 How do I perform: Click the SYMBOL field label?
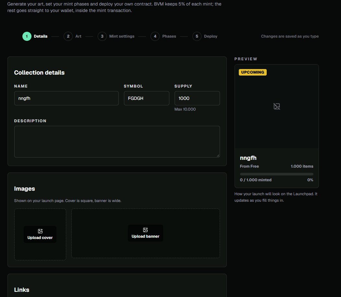(133, 86)
